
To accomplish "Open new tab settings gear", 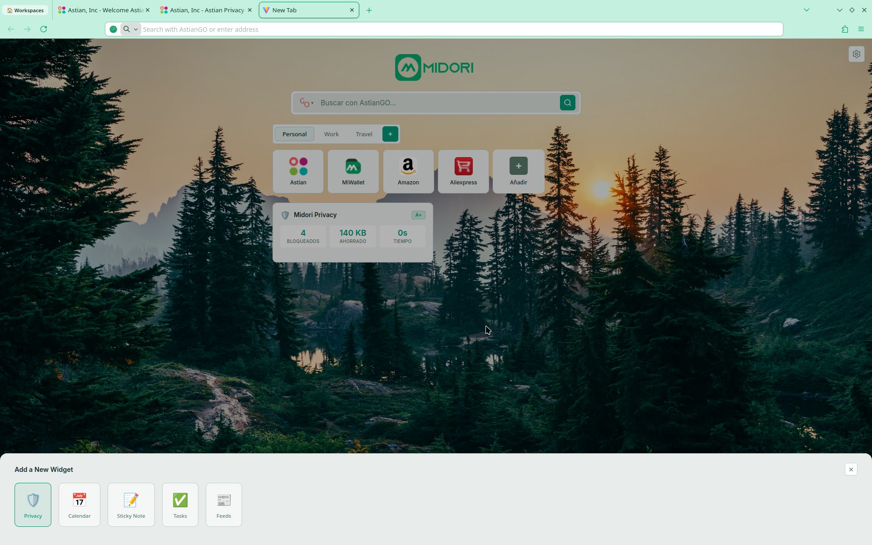I will (x=856, y=54).
